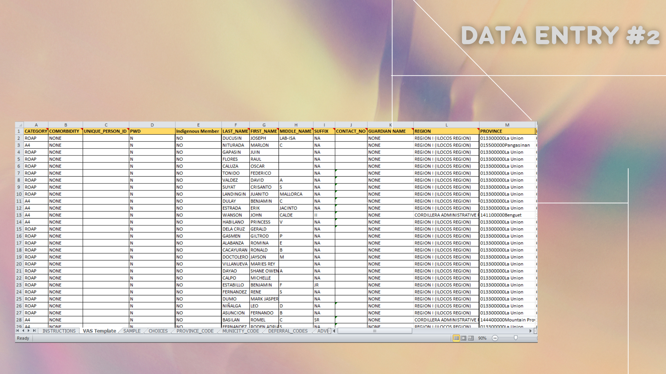Click the PWD header cell
Viewport: 666px width, 374px height.
point(152,131)
